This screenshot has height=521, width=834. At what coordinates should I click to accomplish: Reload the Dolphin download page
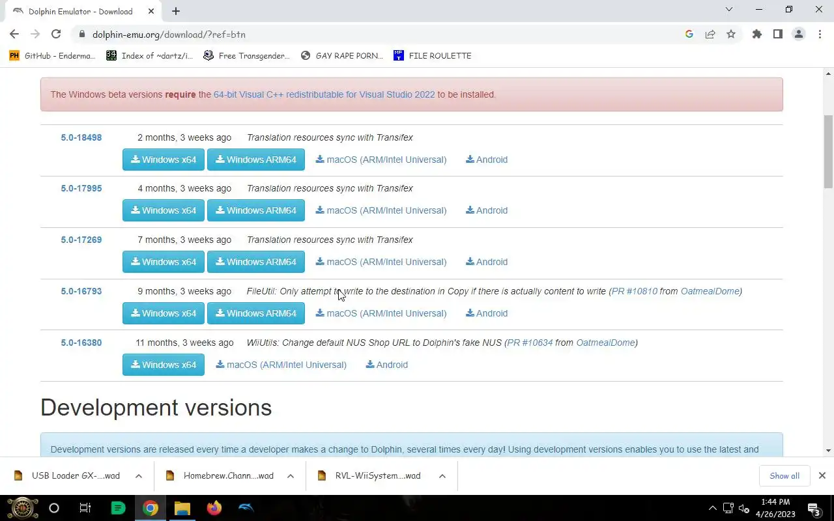[56, 35]
